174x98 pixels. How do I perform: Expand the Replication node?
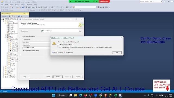point(4,71)
